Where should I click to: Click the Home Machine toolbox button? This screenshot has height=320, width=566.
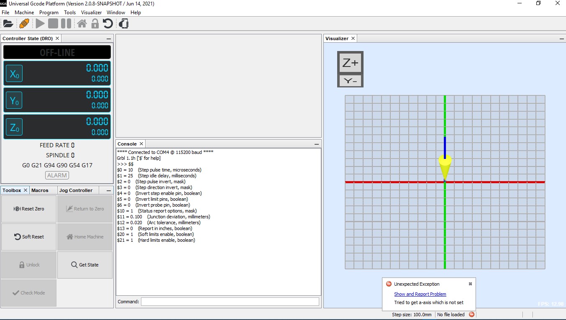coord(85,237)
